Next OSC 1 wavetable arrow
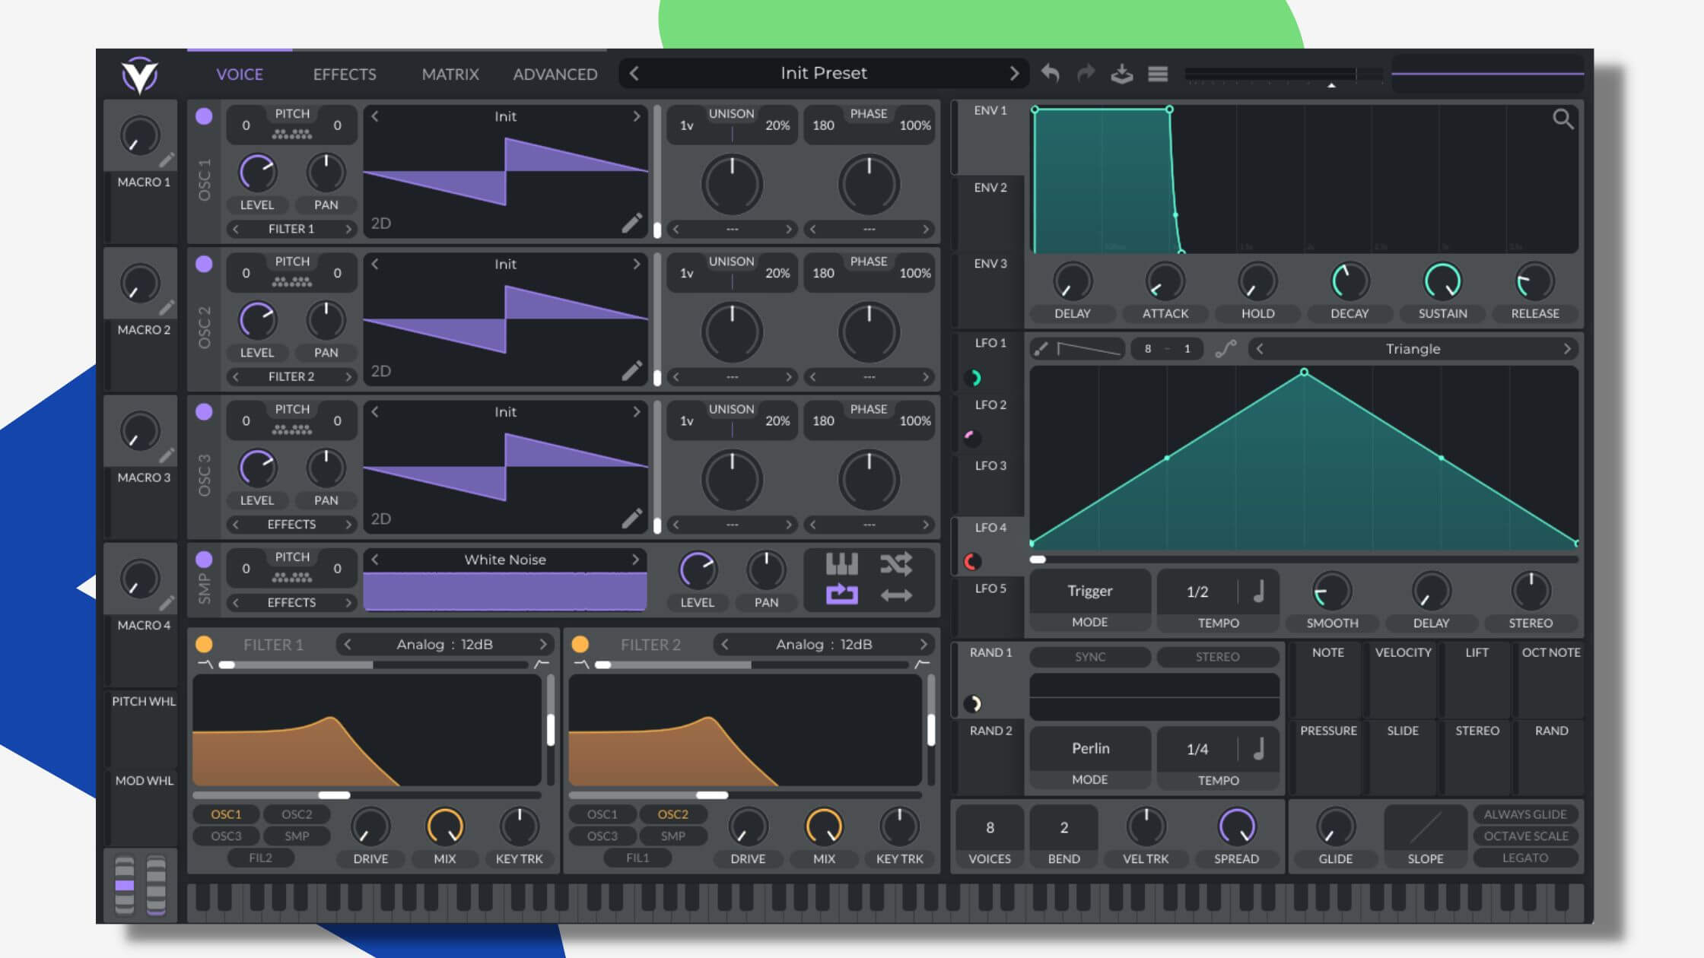 [x=637, y=116]
